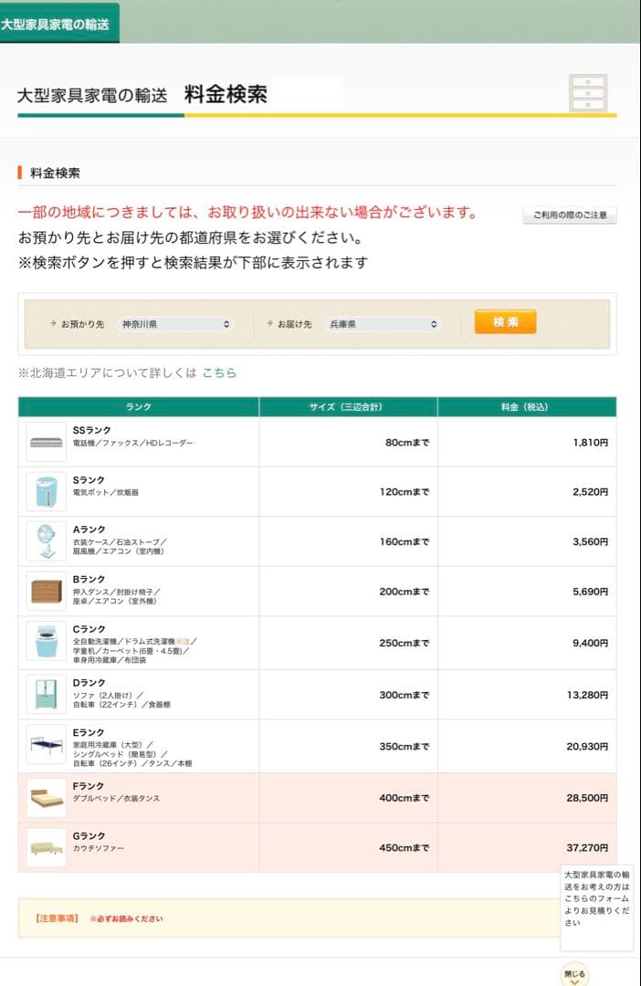
Task: Click the Aランク electric fan icon
Action: click(46, 541)
